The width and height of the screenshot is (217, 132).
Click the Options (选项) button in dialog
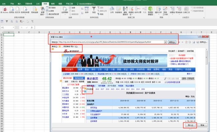(203, 42)
